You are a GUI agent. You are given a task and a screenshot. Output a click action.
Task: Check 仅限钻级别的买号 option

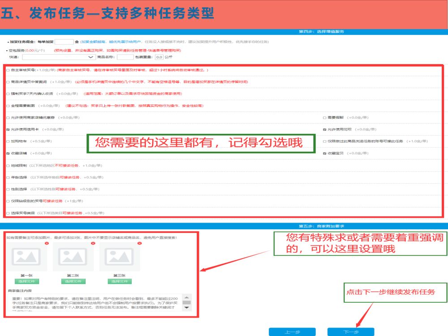[8, 201]
